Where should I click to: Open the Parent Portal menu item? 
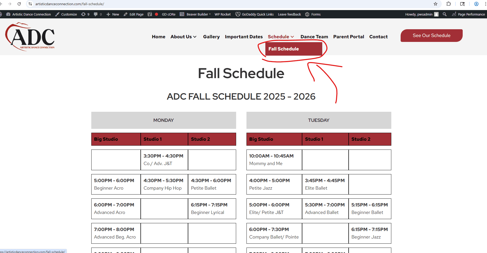348,37
